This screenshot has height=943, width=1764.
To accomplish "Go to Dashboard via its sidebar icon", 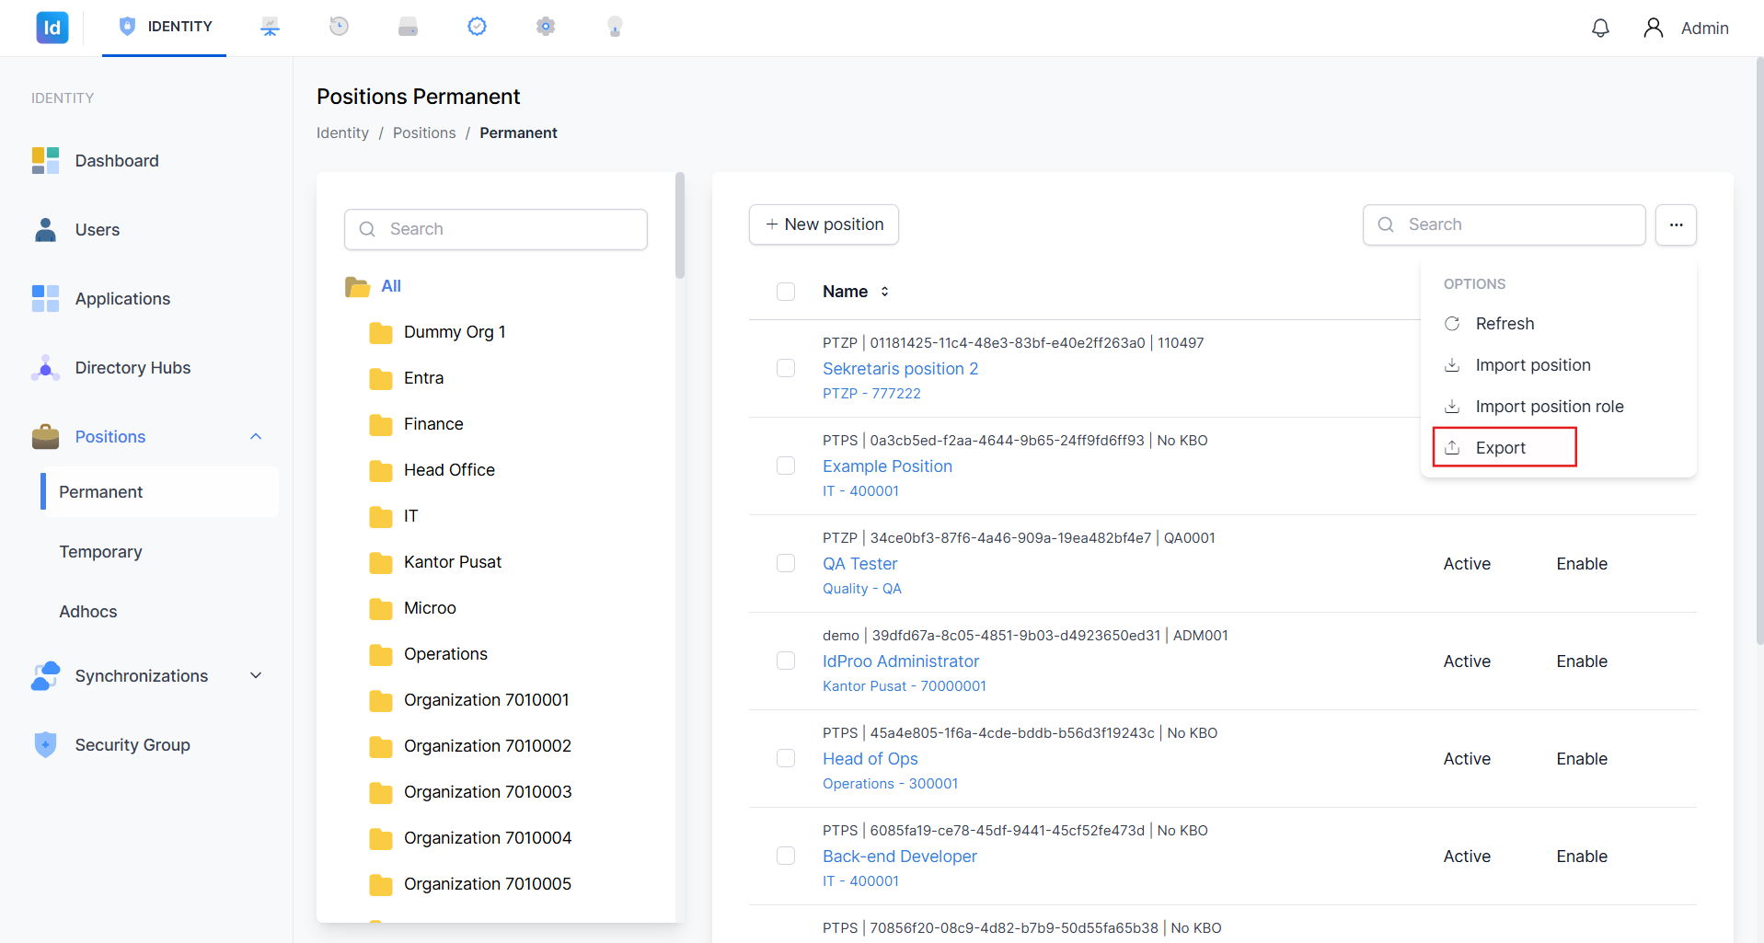I will click(x=45, y=161).
